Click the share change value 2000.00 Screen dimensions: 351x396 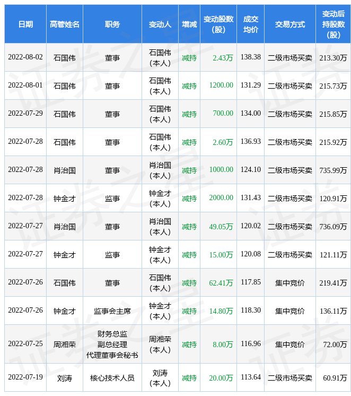coord(221,197)
